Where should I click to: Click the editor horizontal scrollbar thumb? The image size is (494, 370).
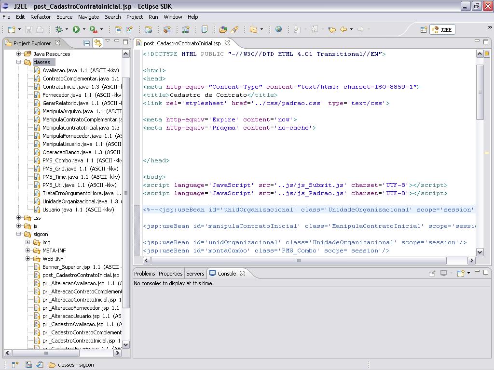[299, 261]
